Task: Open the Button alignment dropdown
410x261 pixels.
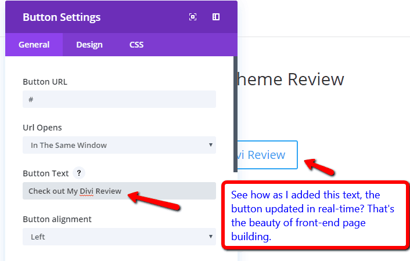Action: [x=119, y=237]
